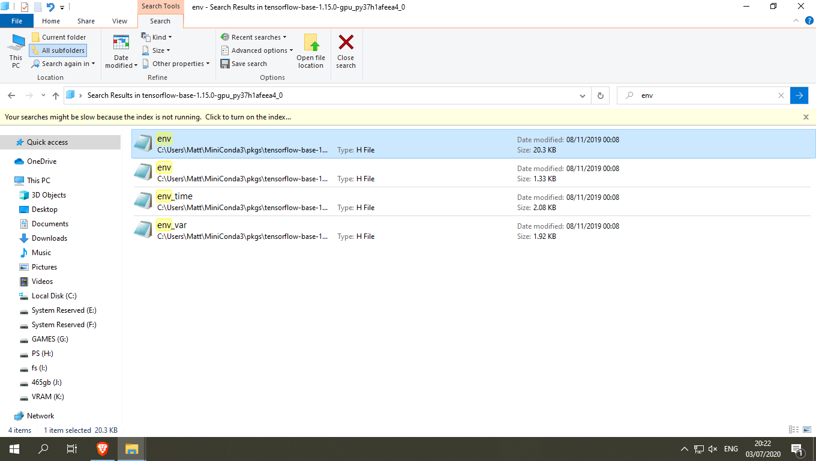Click the search box containing env
This screenshot has height=461, width=816.
[703, 95]
